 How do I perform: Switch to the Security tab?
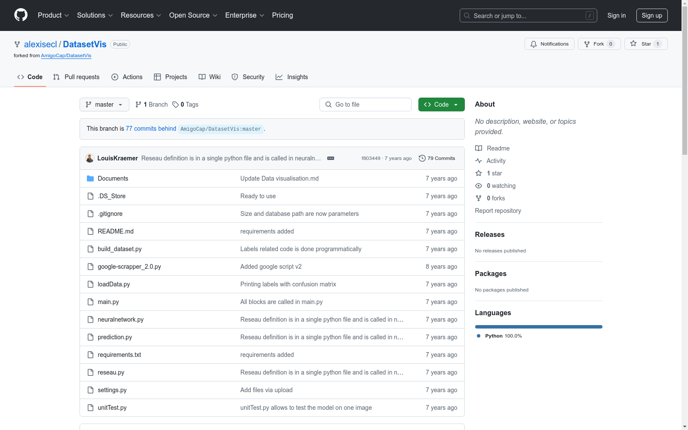tap(248, 77)
